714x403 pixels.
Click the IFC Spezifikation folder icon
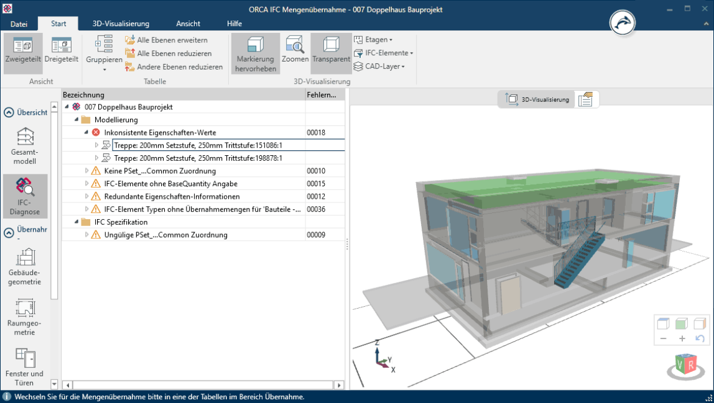(x=86, y=222)
